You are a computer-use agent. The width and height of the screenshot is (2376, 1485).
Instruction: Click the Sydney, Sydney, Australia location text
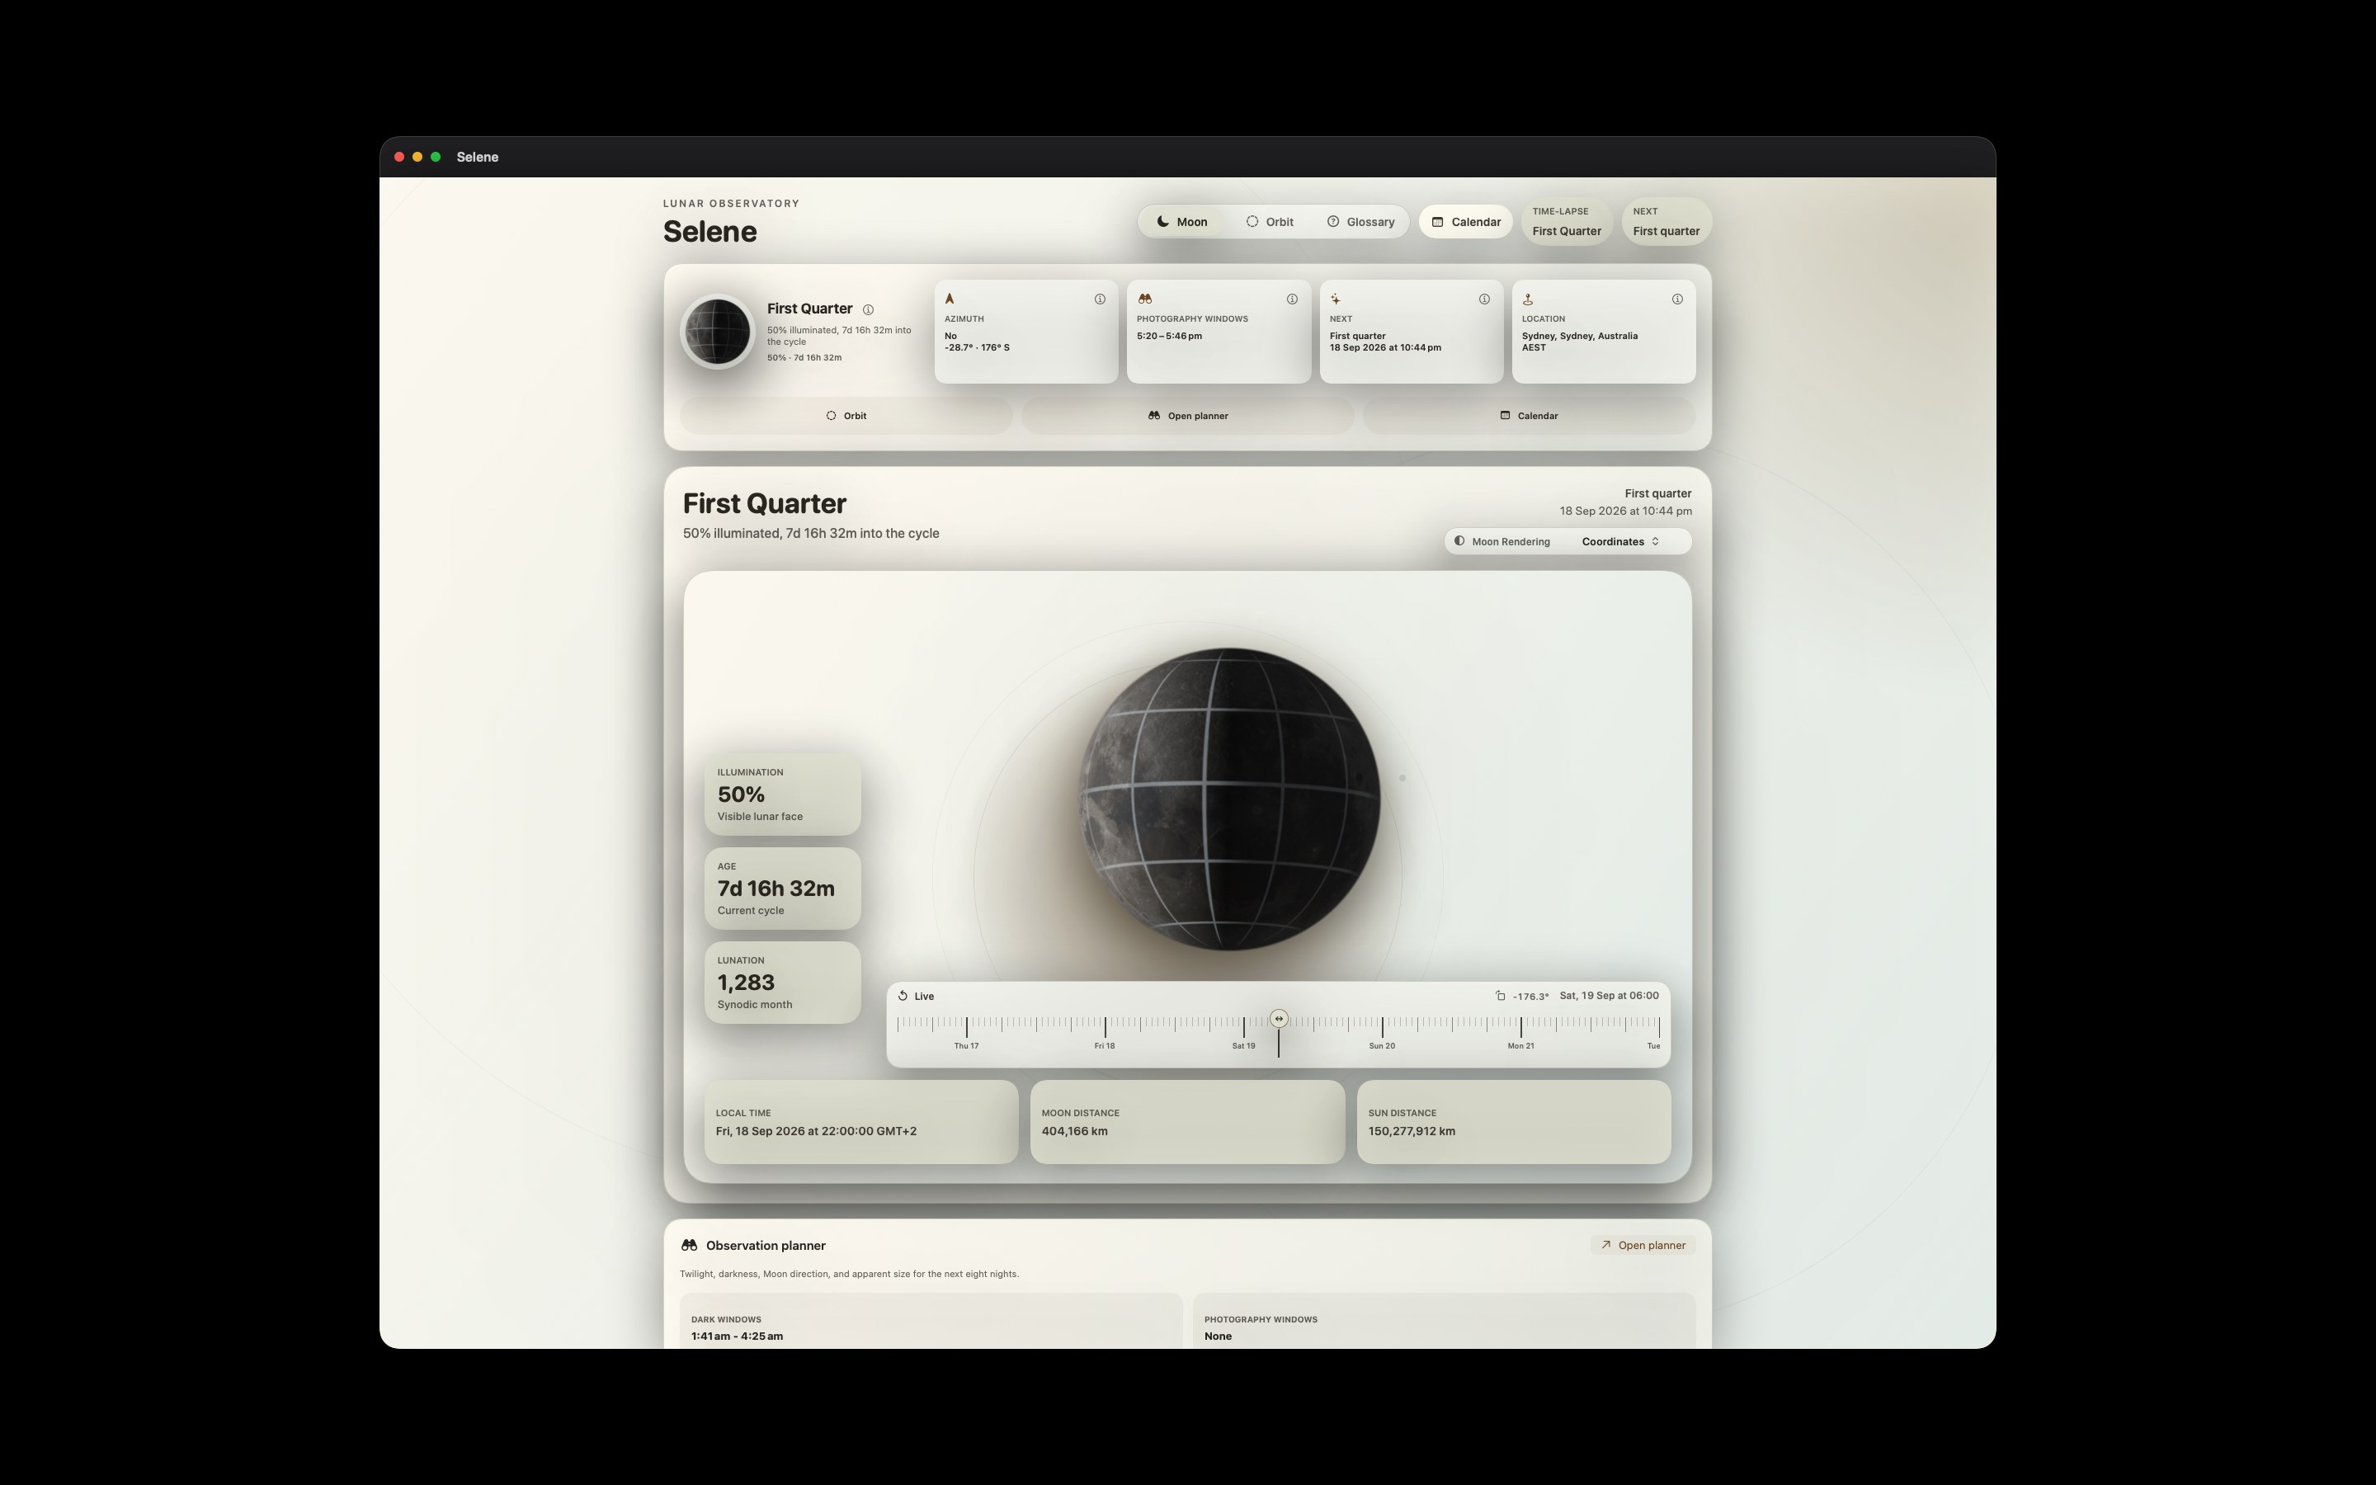tap(1580, 336)
